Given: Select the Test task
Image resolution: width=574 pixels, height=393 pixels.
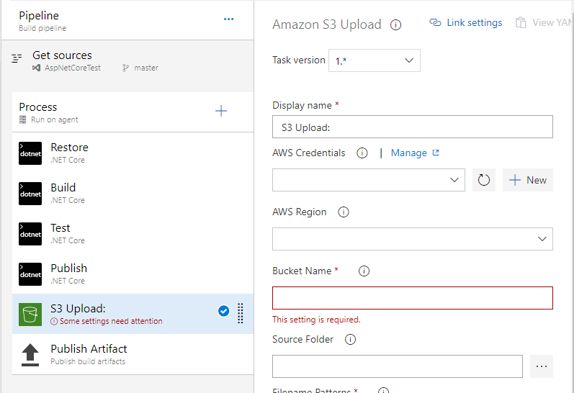Looking at the screenshot, I should coord(133,234).
